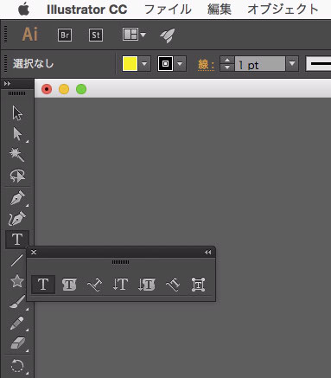
Task: Select the Eraser tool
Action: click(x=17, y=343)
